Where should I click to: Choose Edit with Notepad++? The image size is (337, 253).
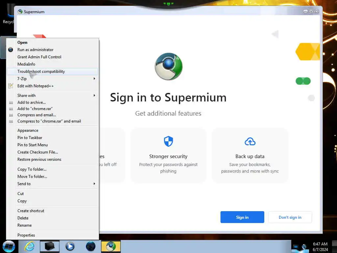[52, 86]
